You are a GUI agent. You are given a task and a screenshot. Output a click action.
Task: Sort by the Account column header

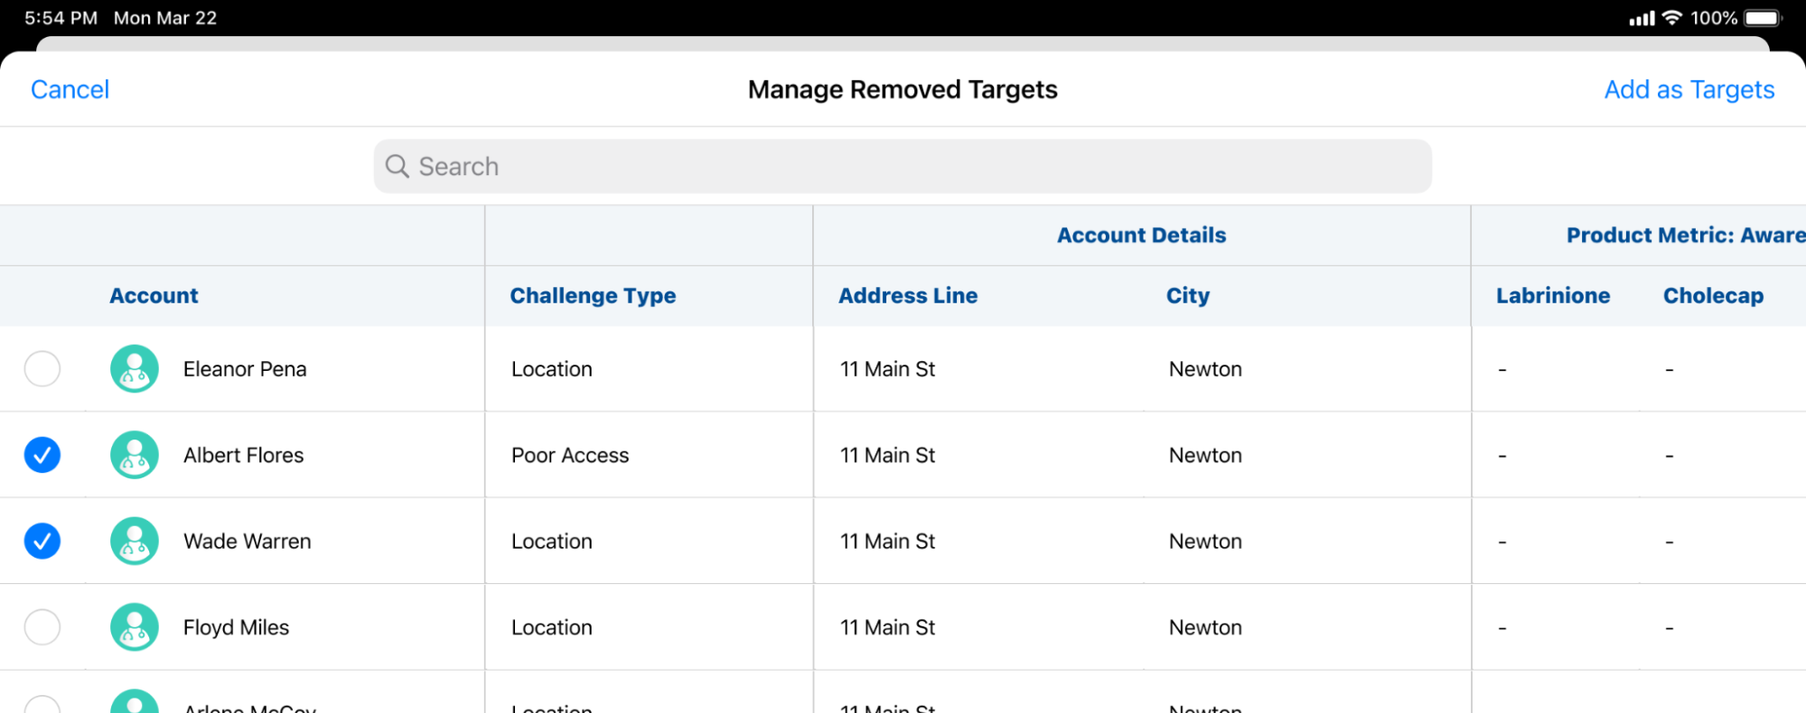[x=154, y=296]
